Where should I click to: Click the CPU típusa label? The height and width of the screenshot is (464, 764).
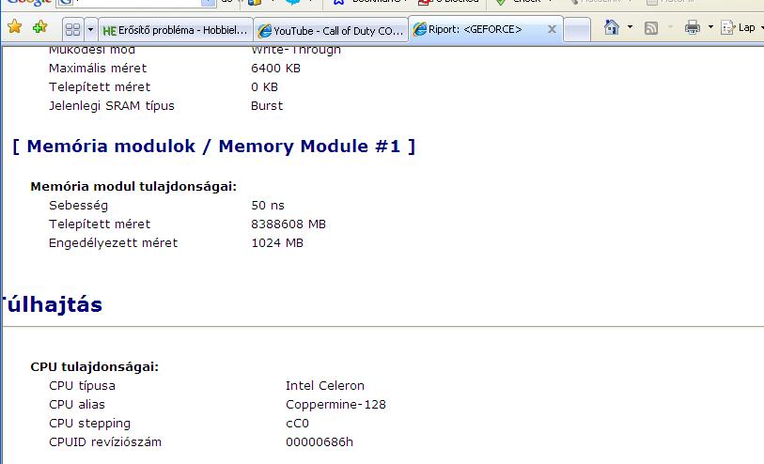[82, 386]
